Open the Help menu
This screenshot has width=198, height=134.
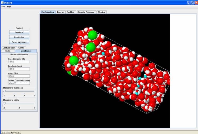9,6
